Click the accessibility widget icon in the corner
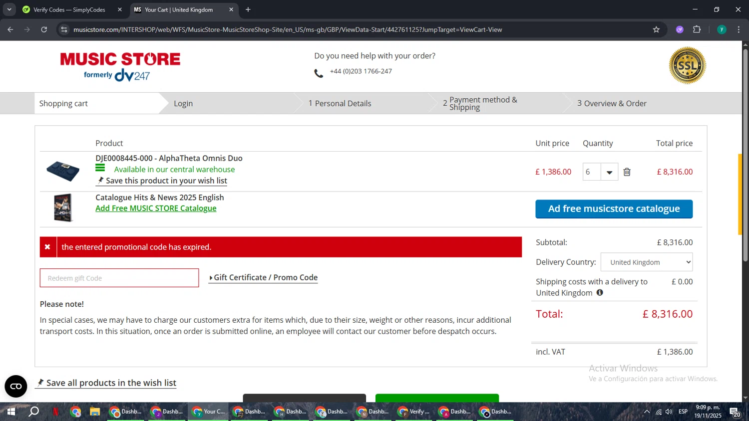 pos(16,387)
